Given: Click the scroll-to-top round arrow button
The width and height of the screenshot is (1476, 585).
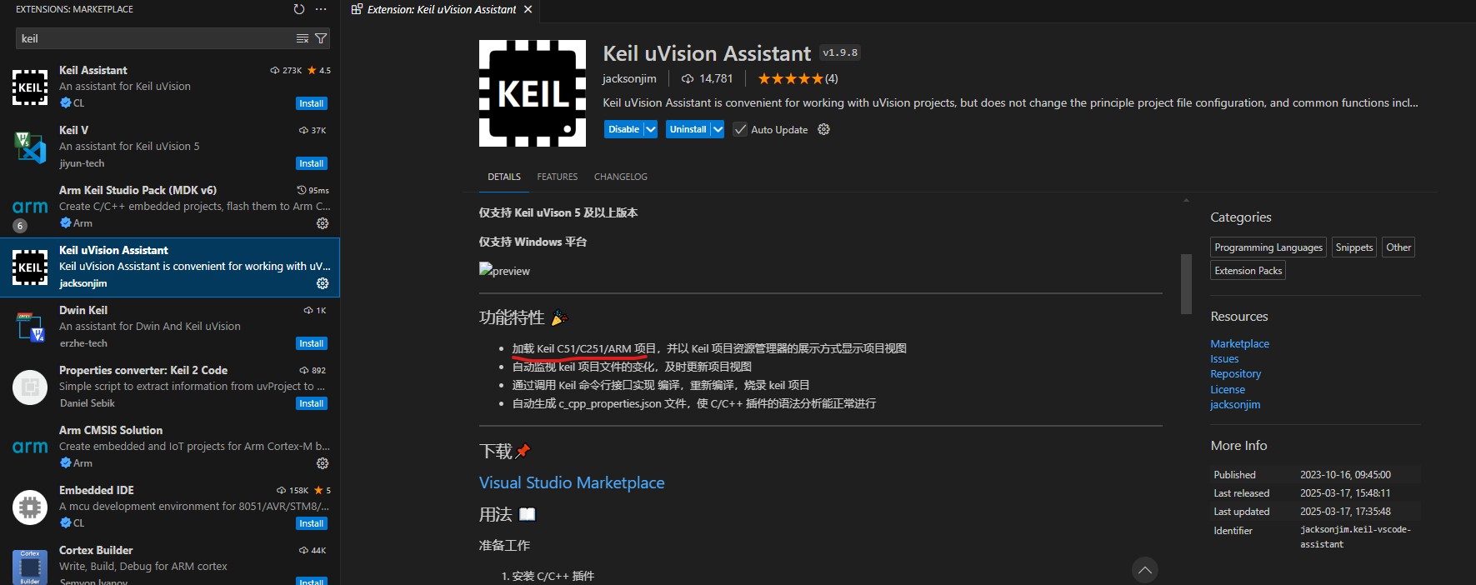Looking at the screenshot, I should (1145, 570).
